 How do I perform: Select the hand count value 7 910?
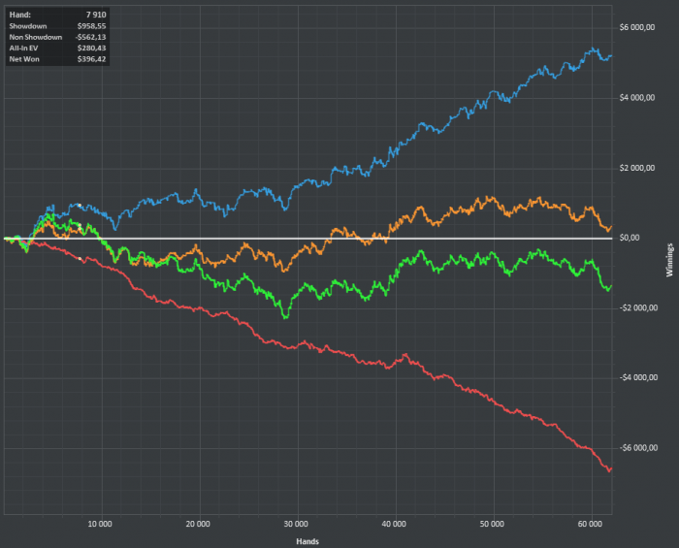coord(96,15)
